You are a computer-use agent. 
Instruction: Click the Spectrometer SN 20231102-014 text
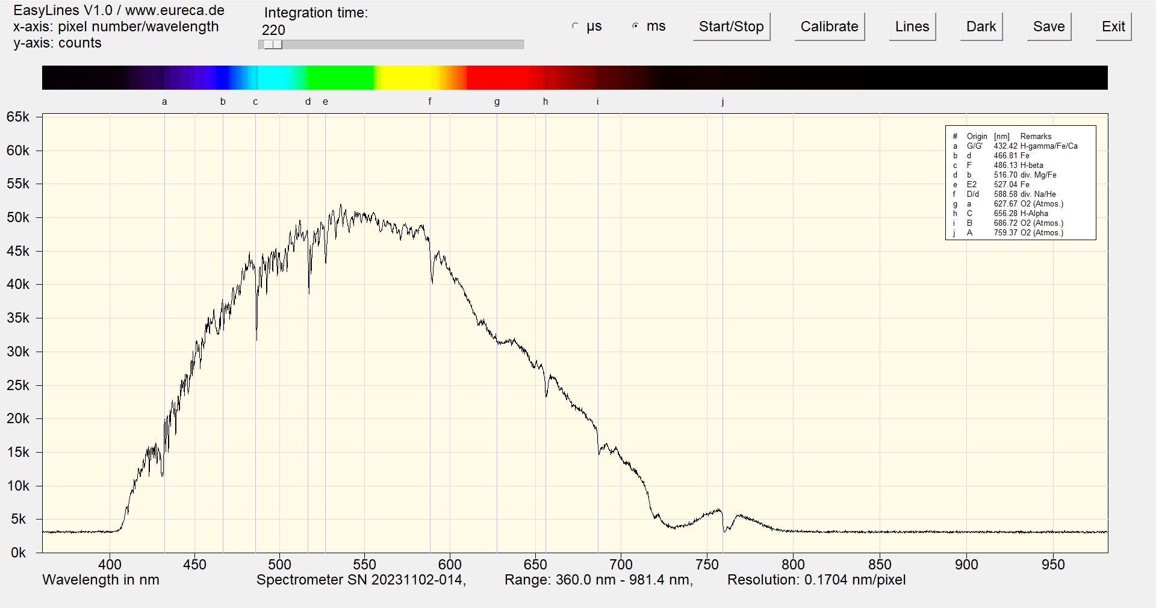[x=361, y=580]
